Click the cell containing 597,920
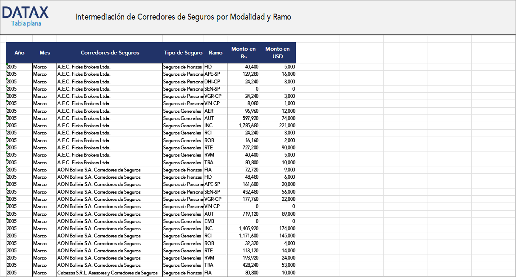Viewport: 516px width, 277px height. 243,118
